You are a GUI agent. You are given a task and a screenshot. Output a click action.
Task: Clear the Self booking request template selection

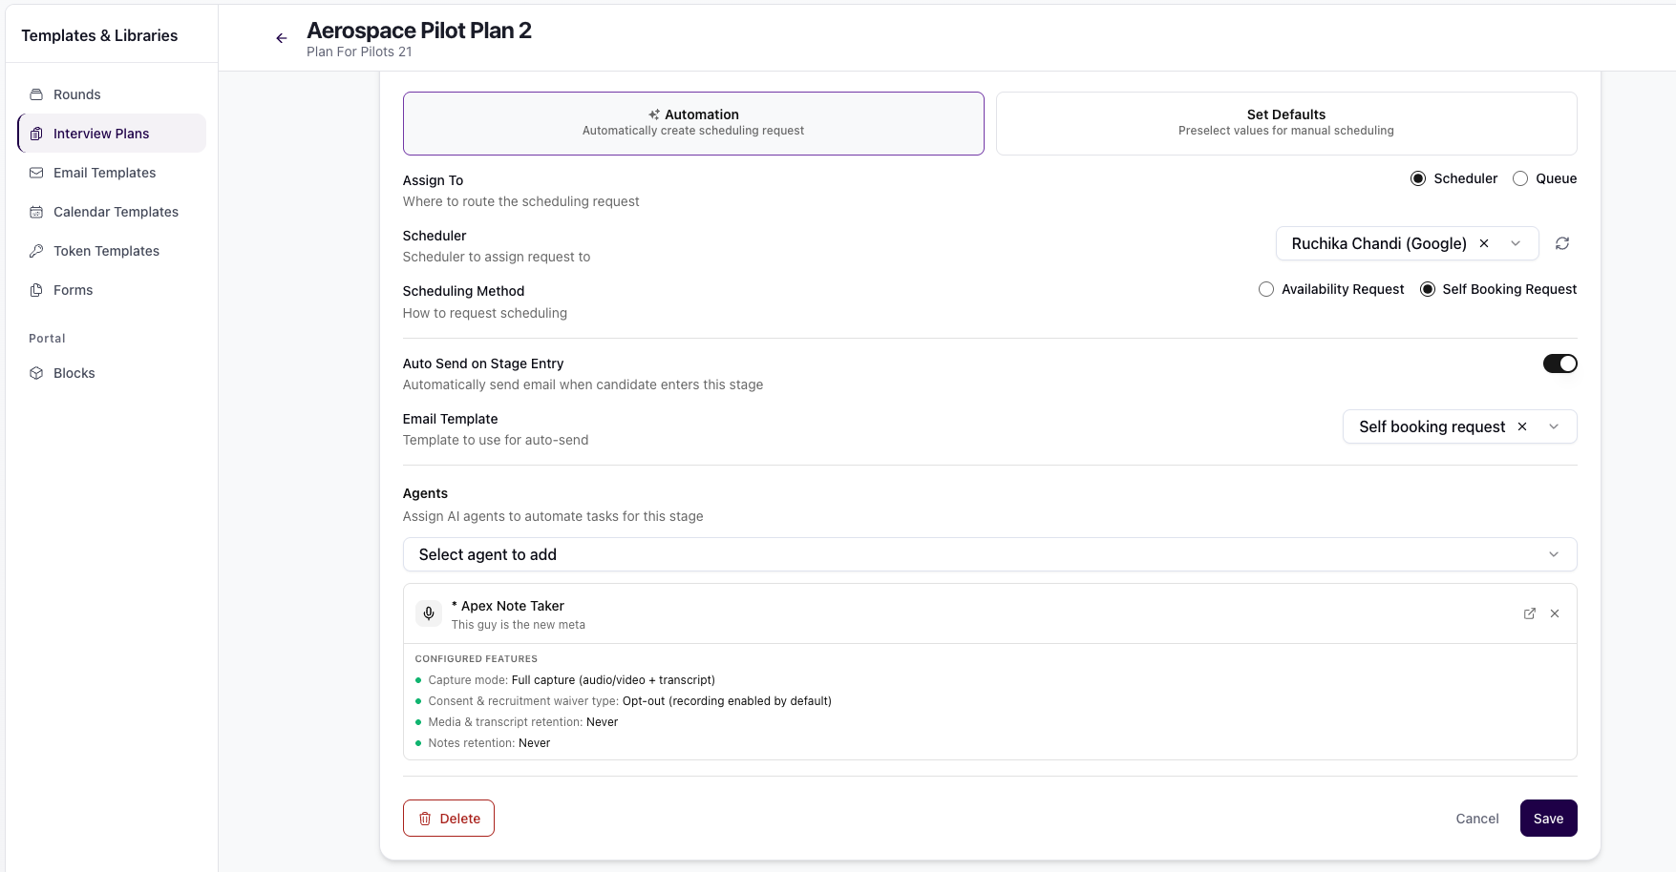(x=1522, y=426)
